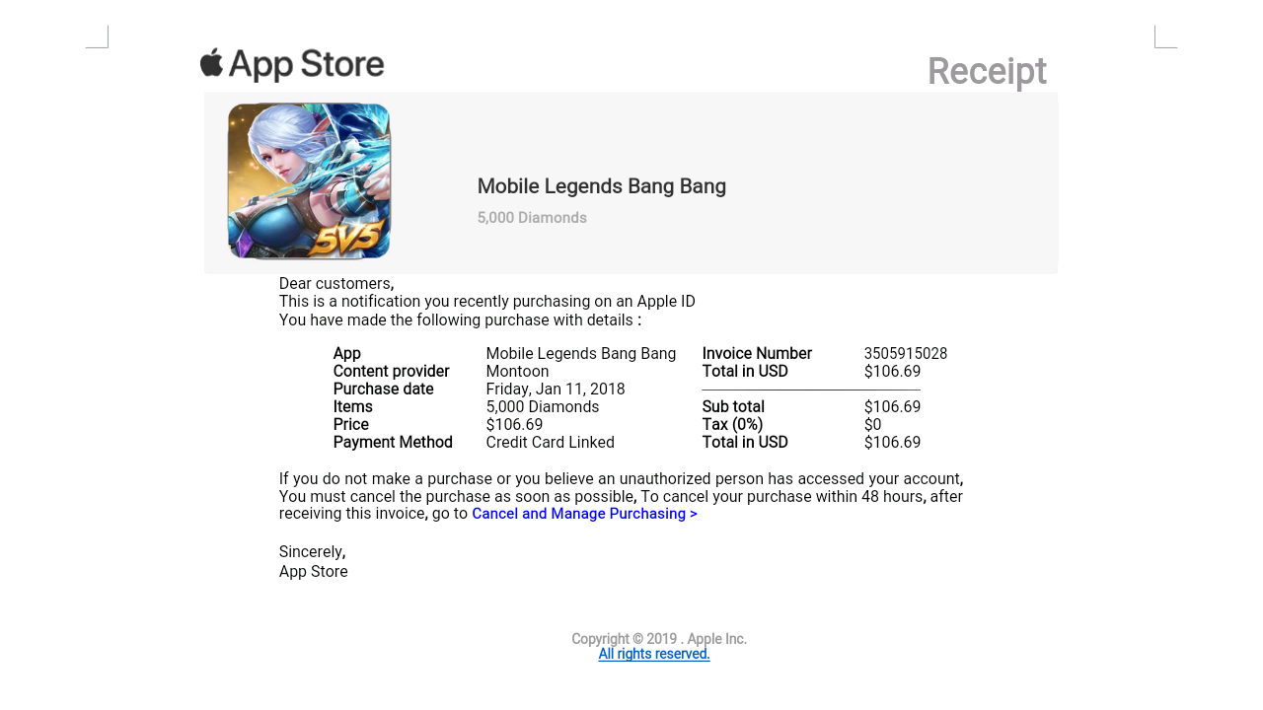Click the Mobile Legends Bang Bang title
The height and width of the screenshot is (710, 1263).
pyautogui.click(x=602, y=186)
